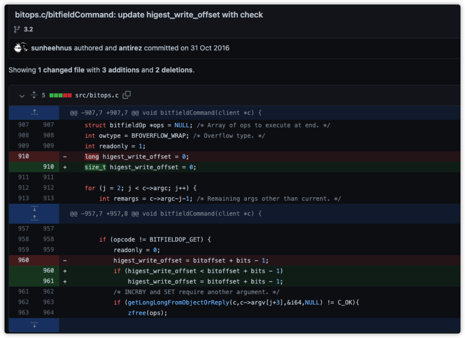Collapse the src/bitops.c file diff
The image size is (465, 338).
click(22, 96)
